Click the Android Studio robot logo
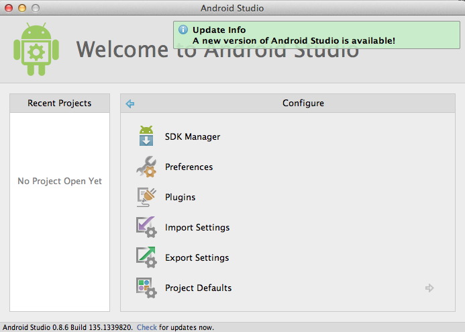Image resolution: width=465 pixels, height=332 pixels. pos(36,49)
